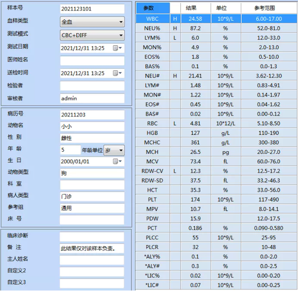Click the 测试日期 value 2021/12/31 13:25

click(x=82, y=48)
